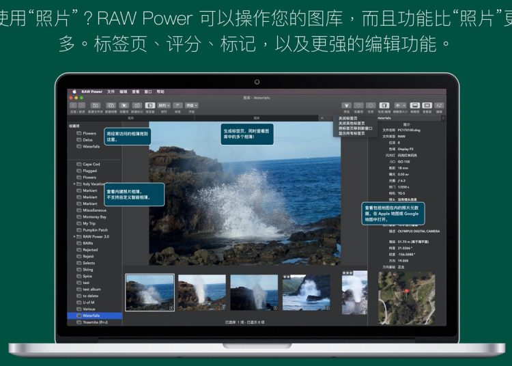Click the filter funnel icon in toolbar
Image resolution: width=512 pixels, height=366 pixels.
[x=346, y=105]
